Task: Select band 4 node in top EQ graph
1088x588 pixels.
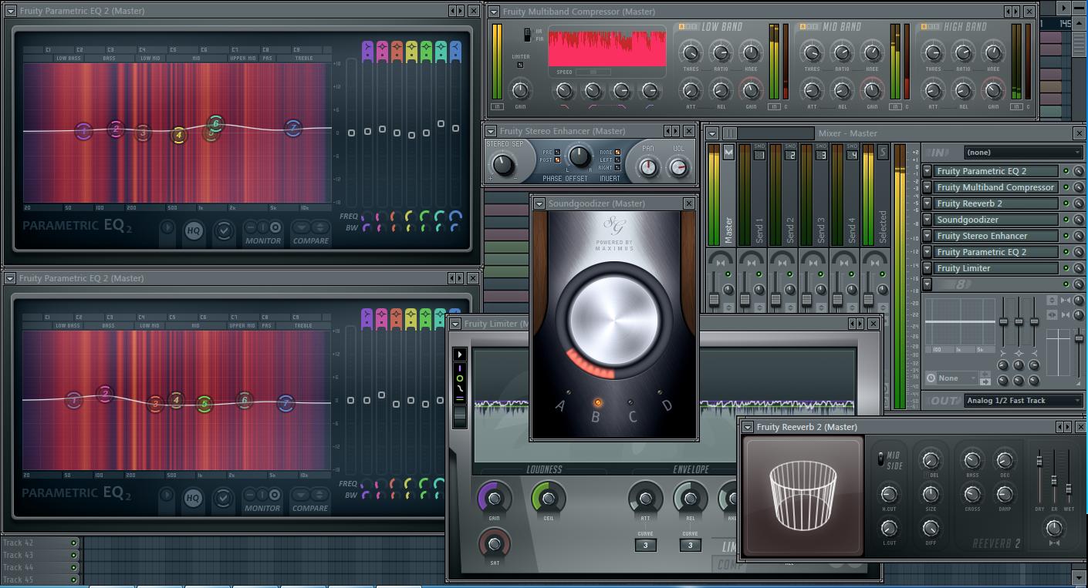Action: point(178,136)
